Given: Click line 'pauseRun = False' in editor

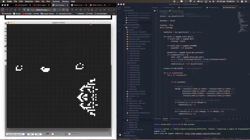Looking at the screenshot, I should 167,21.
